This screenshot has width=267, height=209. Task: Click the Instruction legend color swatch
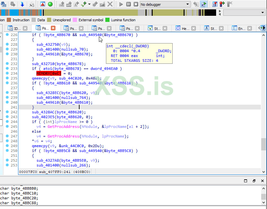tap(9, 20)
